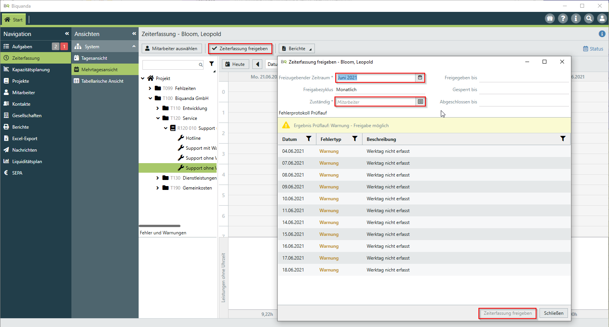Expand the T099 Fehlzeiten folder
The image size is (609, 327).
tap(150, 88)
